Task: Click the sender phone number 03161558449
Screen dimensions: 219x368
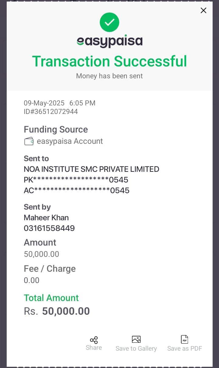Action: click(x=49, y=228)
